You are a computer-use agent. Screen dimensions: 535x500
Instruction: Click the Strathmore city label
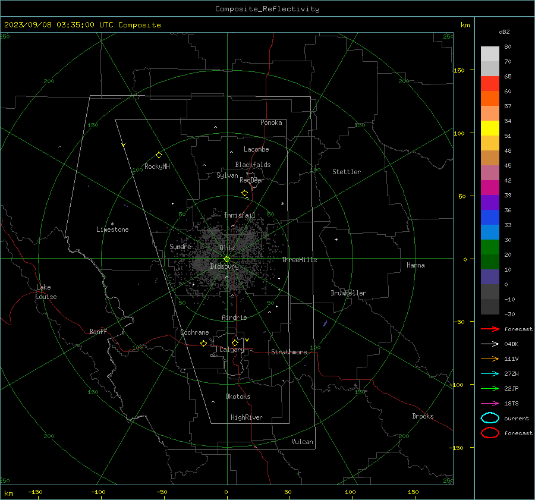tap(289, 352)
